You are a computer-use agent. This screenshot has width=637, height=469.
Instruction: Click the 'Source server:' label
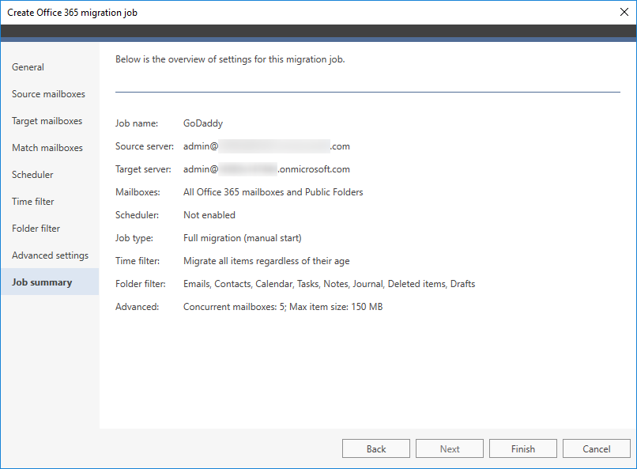click(145, 146)
